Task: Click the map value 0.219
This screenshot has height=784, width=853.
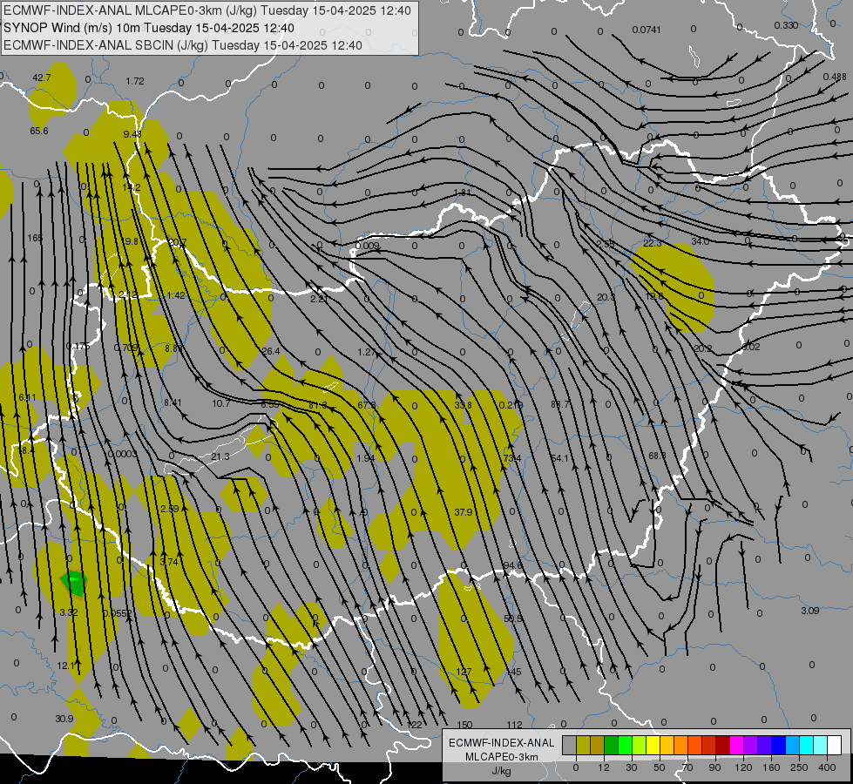Action: click(511, 405)
